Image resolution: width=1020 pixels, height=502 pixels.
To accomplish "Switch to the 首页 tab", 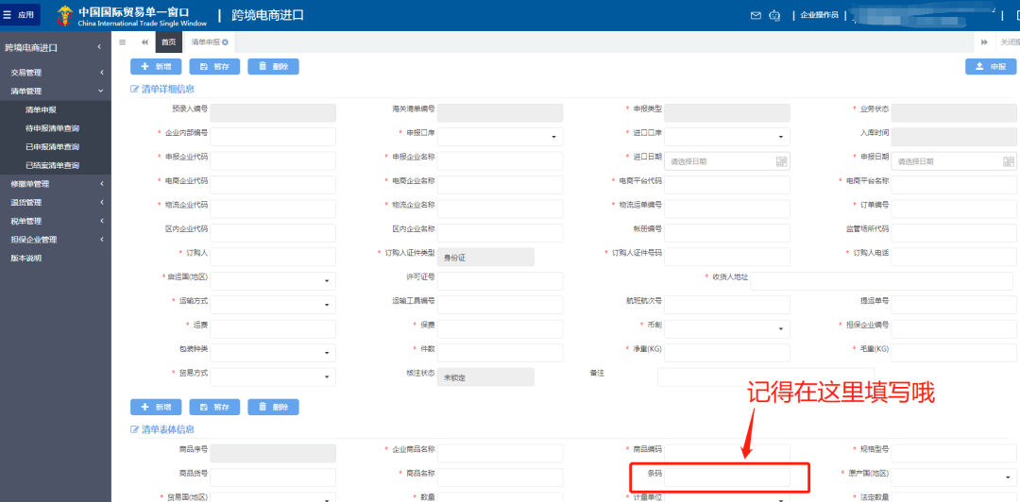I will (168, 42).
